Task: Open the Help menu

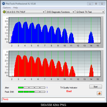Action: pyautogui.click(x=15, y=8)
